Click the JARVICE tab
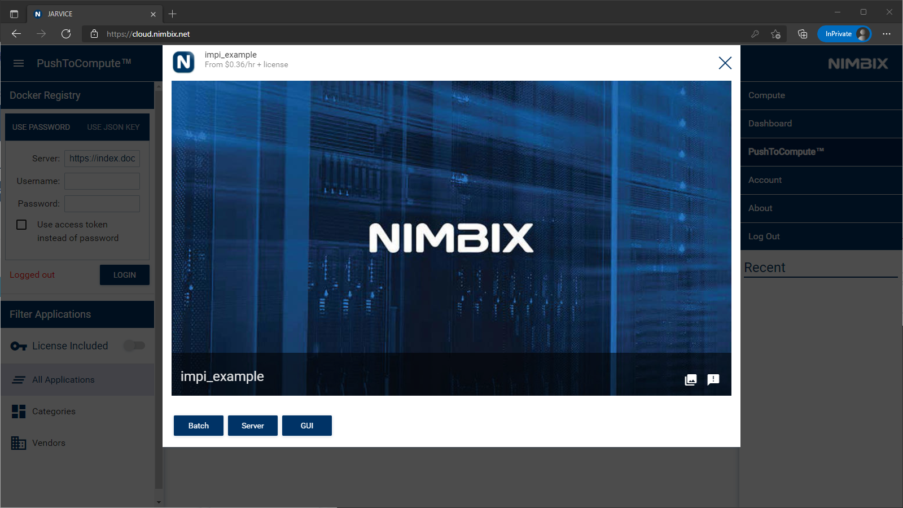Screen dimensions: 903x508 tap(95, 14)
